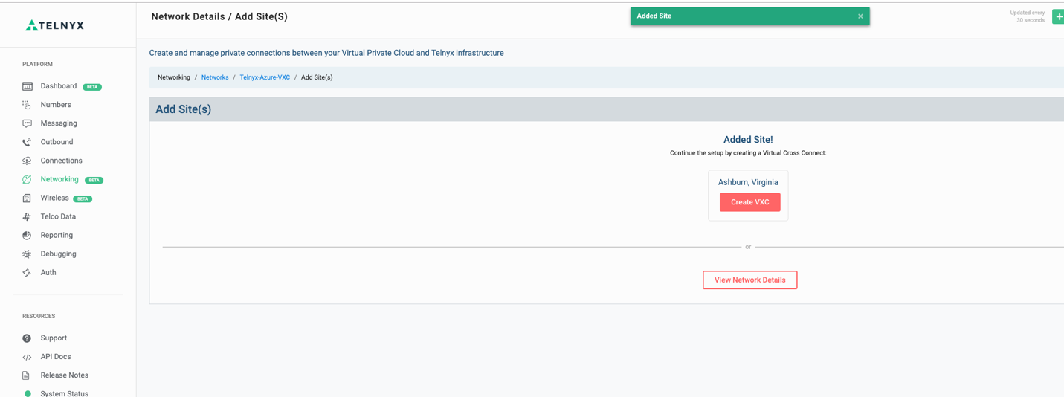Click the Add Site(s) breadcrumb text

click(x=317, y=77)
